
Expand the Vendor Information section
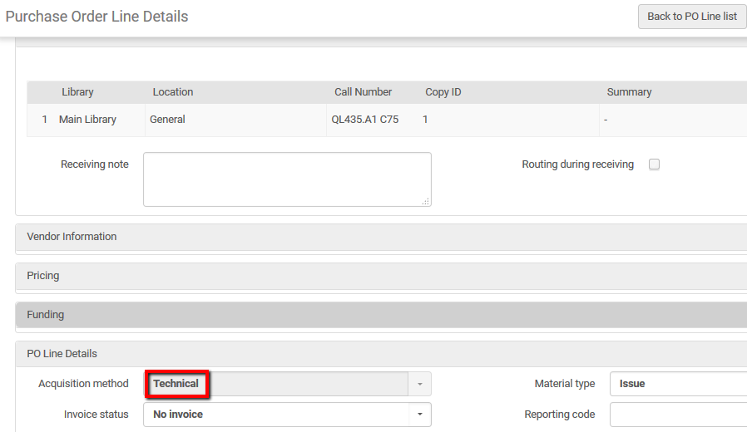coord(72,237)
